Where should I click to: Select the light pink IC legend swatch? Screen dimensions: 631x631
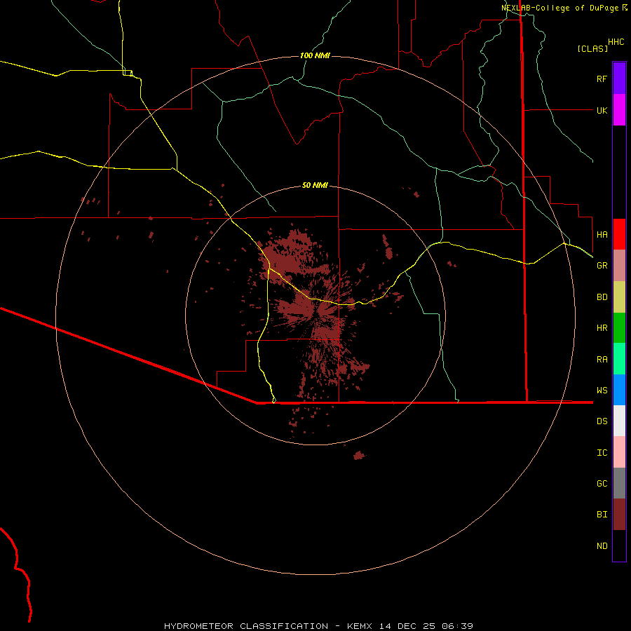[619, 452]
